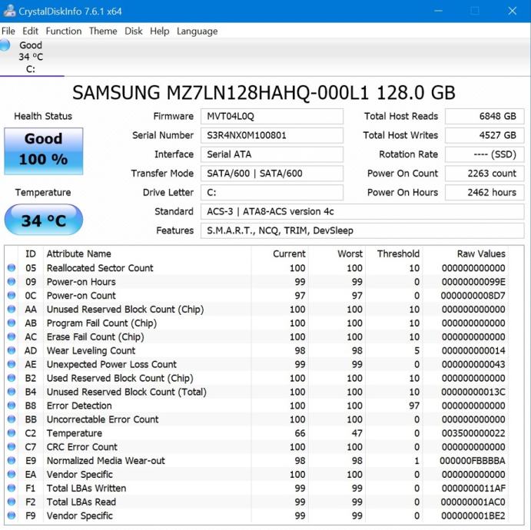Click status dot of Unused Reserved Block Count (Total)
Viewport: 531px width, 530px height.
[12, 392]
